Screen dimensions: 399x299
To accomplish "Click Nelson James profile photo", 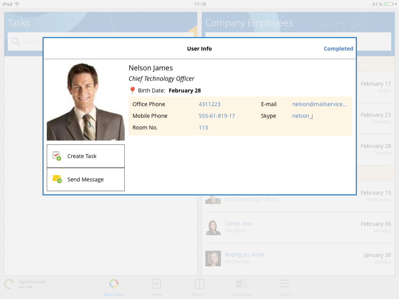I will pos(86,101).
